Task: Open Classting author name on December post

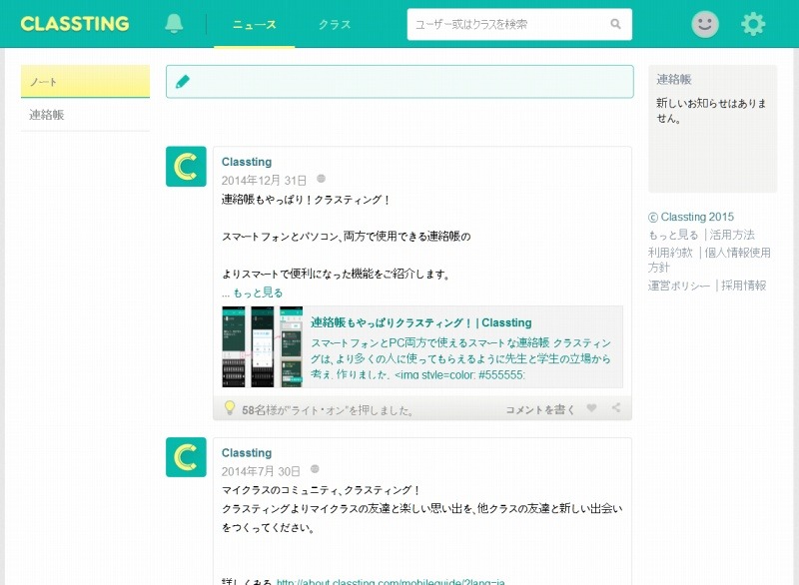Action: click(x=247, y=162)
